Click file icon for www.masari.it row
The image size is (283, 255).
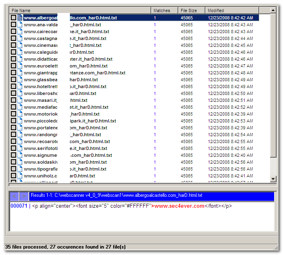coord(20,100)
